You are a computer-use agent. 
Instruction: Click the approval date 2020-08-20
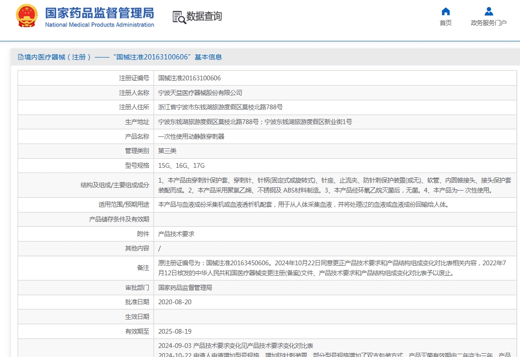[175, 302]
